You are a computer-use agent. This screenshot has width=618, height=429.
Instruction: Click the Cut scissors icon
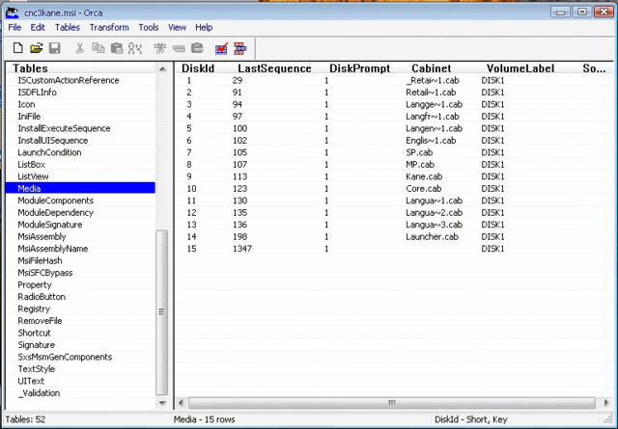[79, 48]
